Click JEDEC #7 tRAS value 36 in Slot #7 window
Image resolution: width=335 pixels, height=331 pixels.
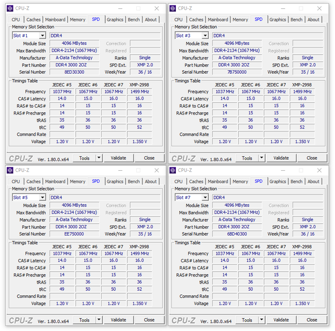(276, 282)
